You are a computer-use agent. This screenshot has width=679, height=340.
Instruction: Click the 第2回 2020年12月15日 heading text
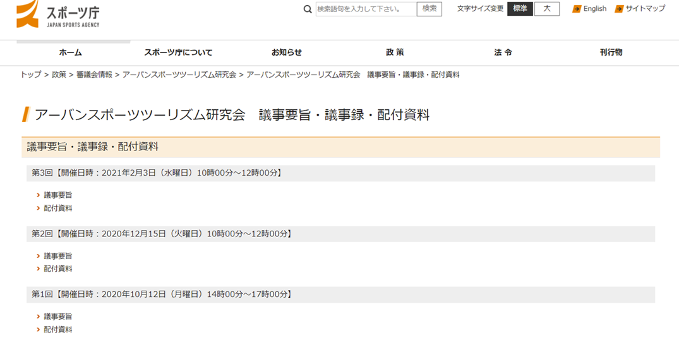[x=162, y=234]
